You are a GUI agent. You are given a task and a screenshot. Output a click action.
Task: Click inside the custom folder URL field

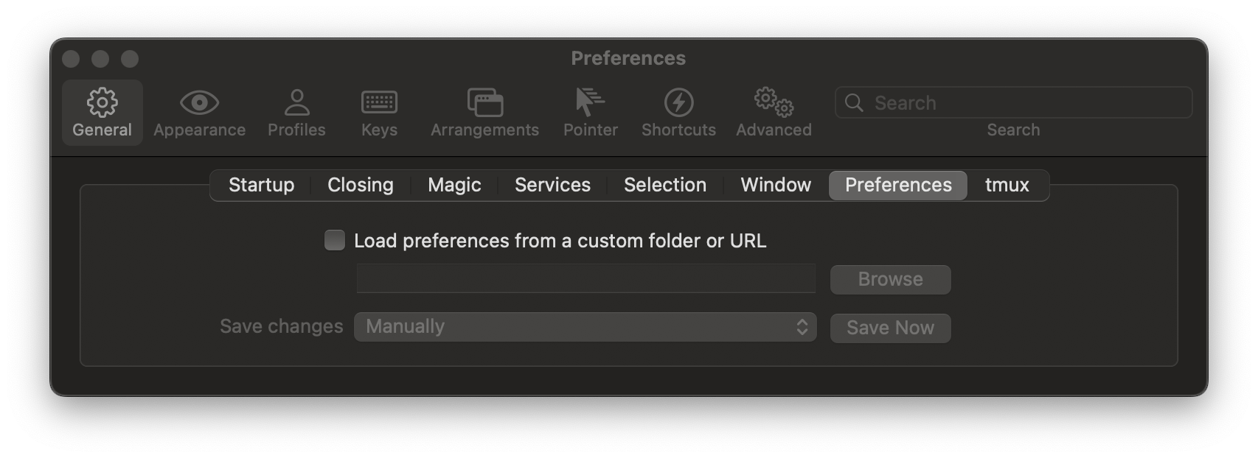[585, 278]
